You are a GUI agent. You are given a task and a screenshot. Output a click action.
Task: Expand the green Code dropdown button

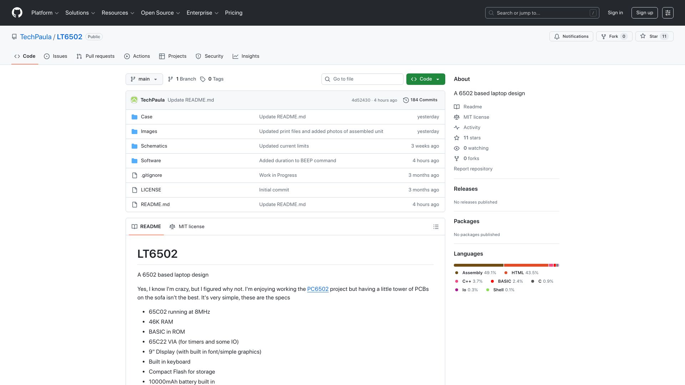(426, 79)
